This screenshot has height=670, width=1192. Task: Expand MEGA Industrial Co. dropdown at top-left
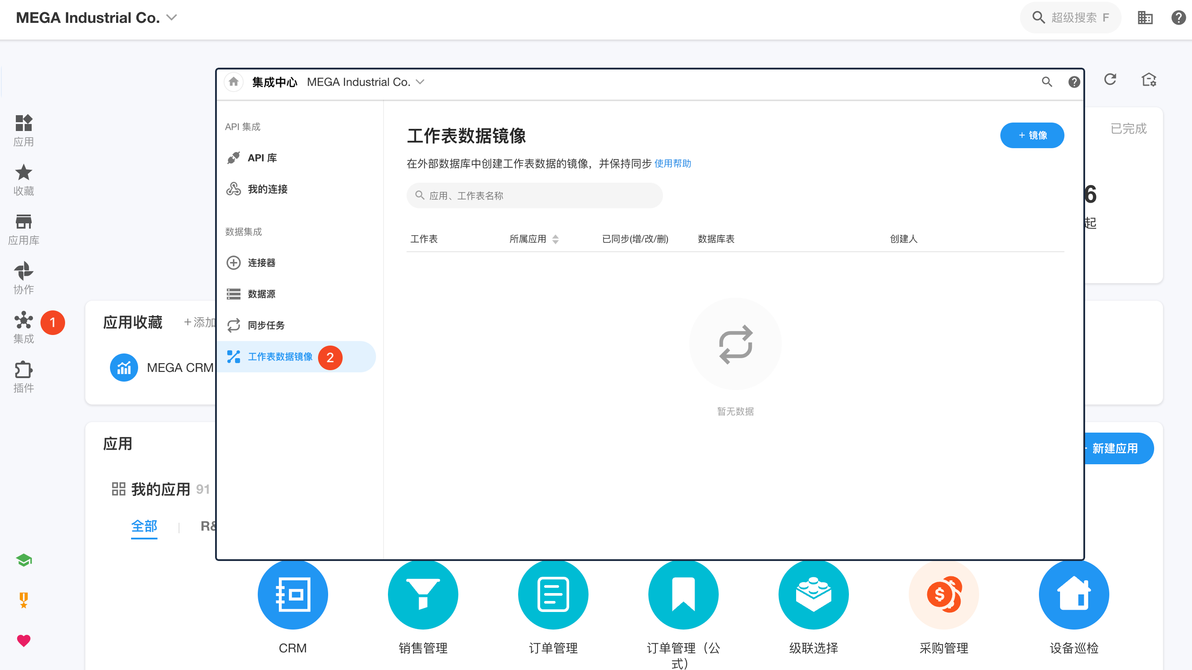(172, 18)
